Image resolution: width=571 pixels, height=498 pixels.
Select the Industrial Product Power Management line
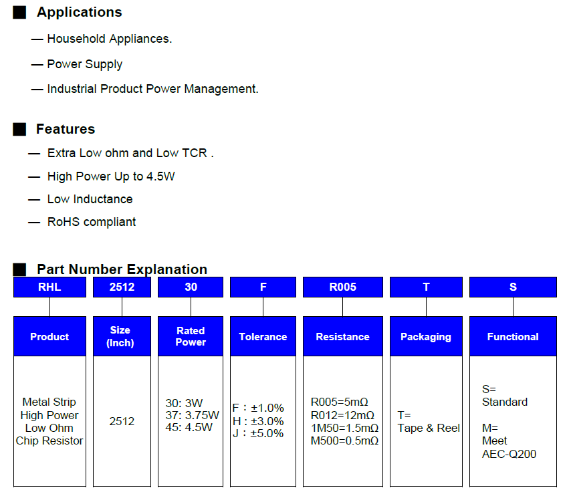pos(152,89)
